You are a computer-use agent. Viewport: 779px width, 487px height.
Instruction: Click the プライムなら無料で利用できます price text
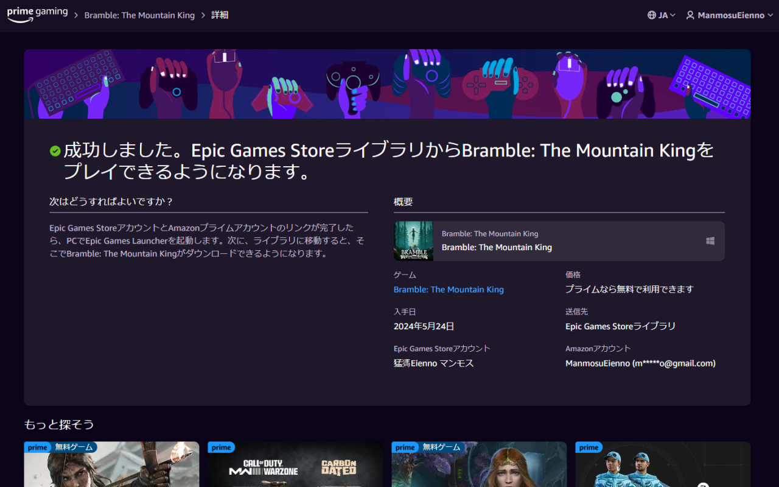pos(629,290)
